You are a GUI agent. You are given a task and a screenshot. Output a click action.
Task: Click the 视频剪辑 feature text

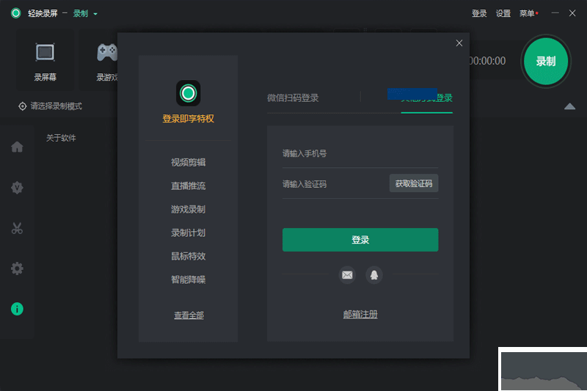pos(189,162)
